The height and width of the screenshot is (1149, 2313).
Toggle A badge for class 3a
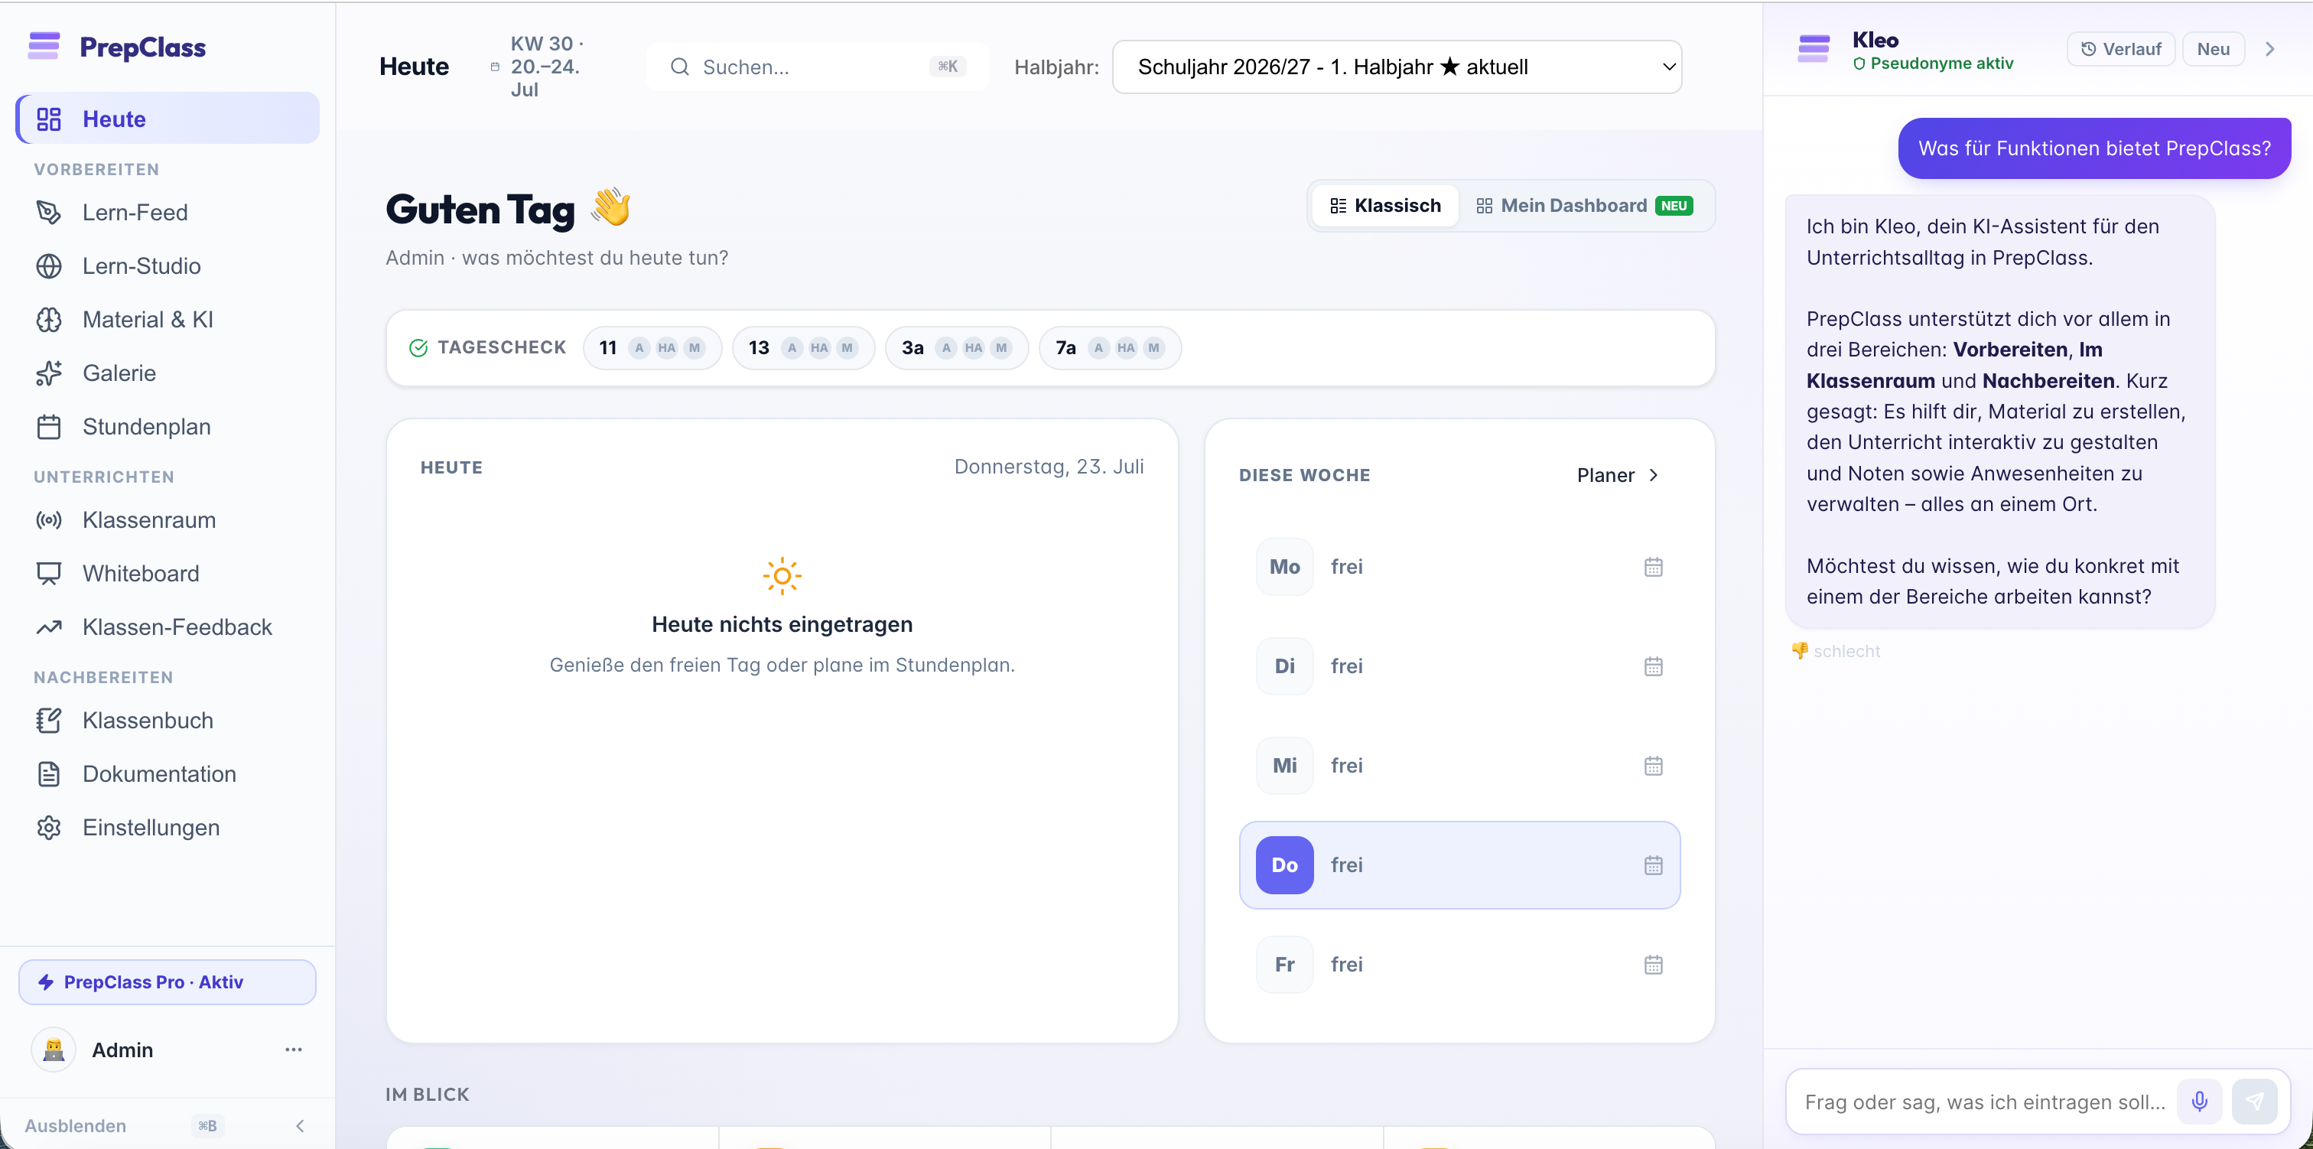point(946,347)
